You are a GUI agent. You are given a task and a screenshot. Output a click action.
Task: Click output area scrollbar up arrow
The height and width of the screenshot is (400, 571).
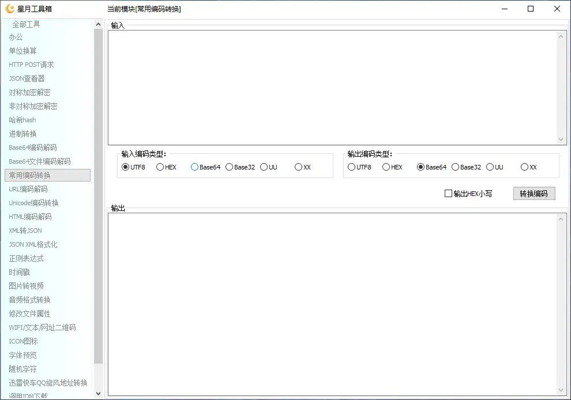pyautogui.click(x=561, y=219)
